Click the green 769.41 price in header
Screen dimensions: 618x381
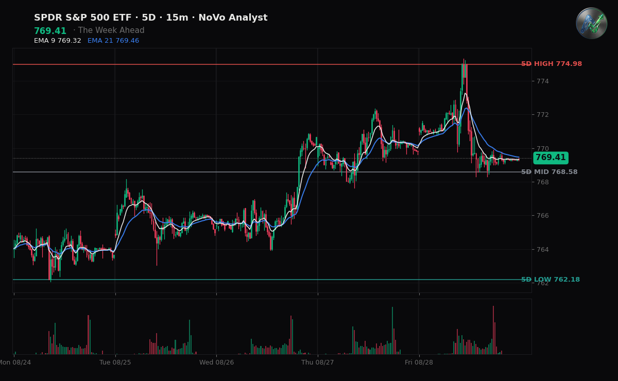click(50, 31)
